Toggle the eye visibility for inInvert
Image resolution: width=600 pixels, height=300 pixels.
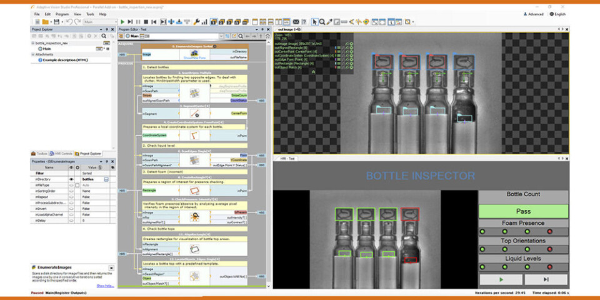(x=71, y=209)
